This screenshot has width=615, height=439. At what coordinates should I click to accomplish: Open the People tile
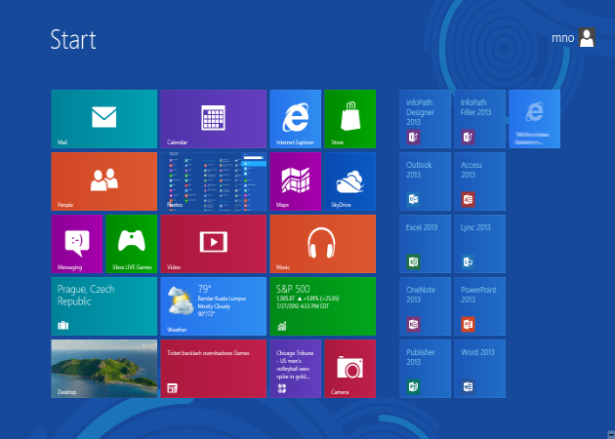tap(103, 180)
